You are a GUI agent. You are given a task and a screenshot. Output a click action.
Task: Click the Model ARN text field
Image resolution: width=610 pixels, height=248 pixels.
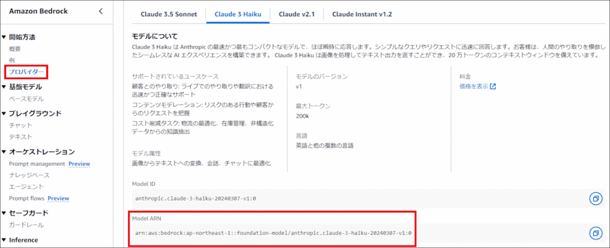(273, 233)
